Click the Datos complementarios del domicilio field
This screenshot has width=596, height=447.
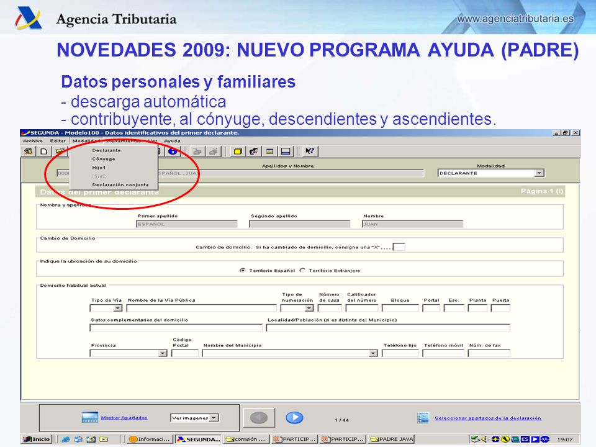176,328
